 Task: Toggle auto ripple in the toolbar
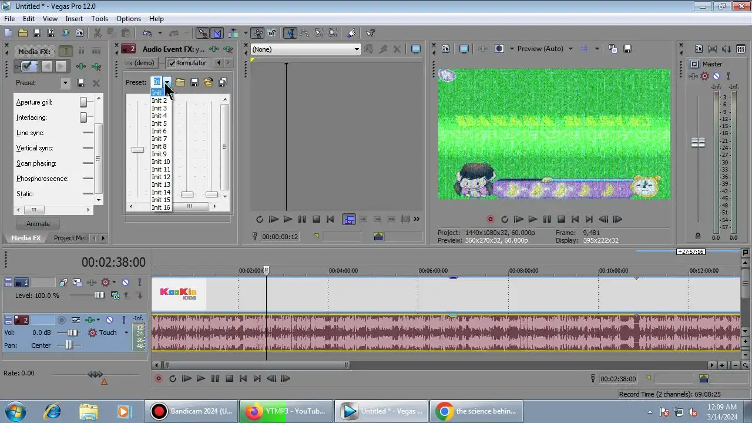click(234, 33)
